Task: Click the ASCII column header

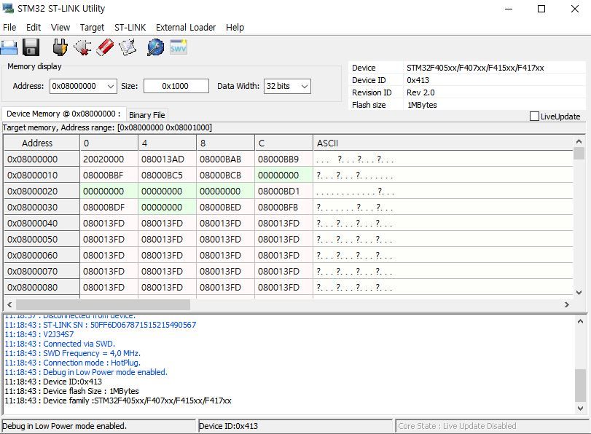Action: (x=443, y=143)
